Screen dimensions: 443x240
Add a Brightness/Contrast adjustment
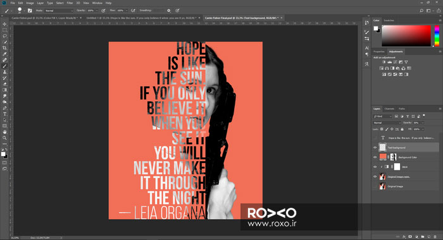[384, 62]
